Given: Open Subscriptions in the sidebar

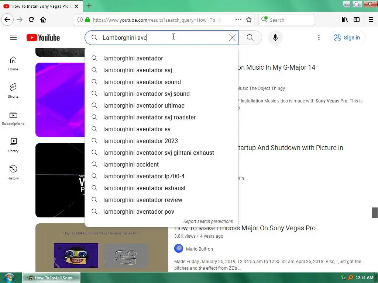Looking at the screenshot, I should (x=13, y=118).
